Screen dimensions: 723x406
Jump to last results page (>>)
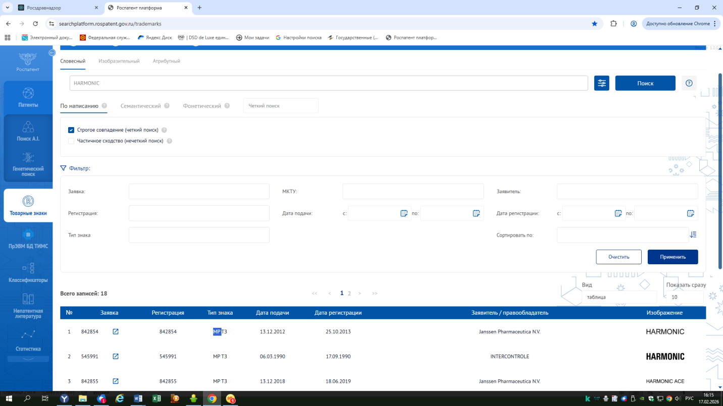[x=375, y=293]
